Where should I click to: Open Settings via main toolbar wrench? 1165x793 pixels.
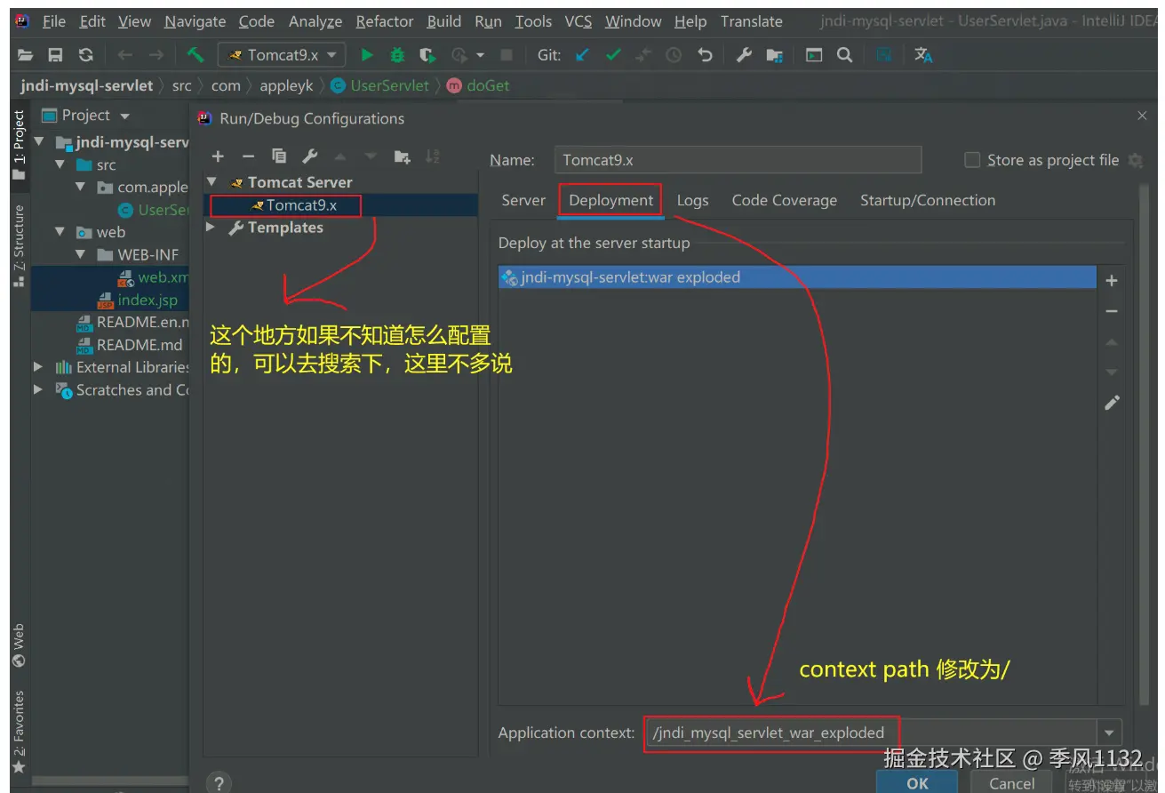745,55
